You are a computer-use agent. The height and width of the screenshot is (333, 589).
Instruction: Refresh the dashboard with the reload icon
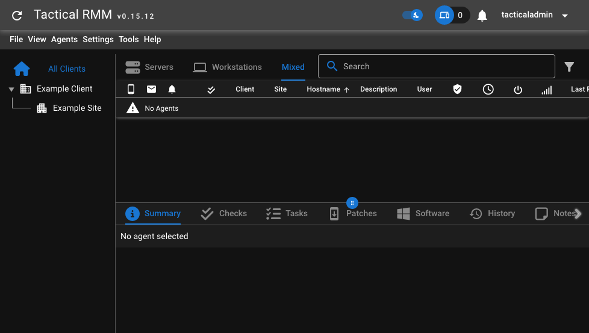coord(17,16)
